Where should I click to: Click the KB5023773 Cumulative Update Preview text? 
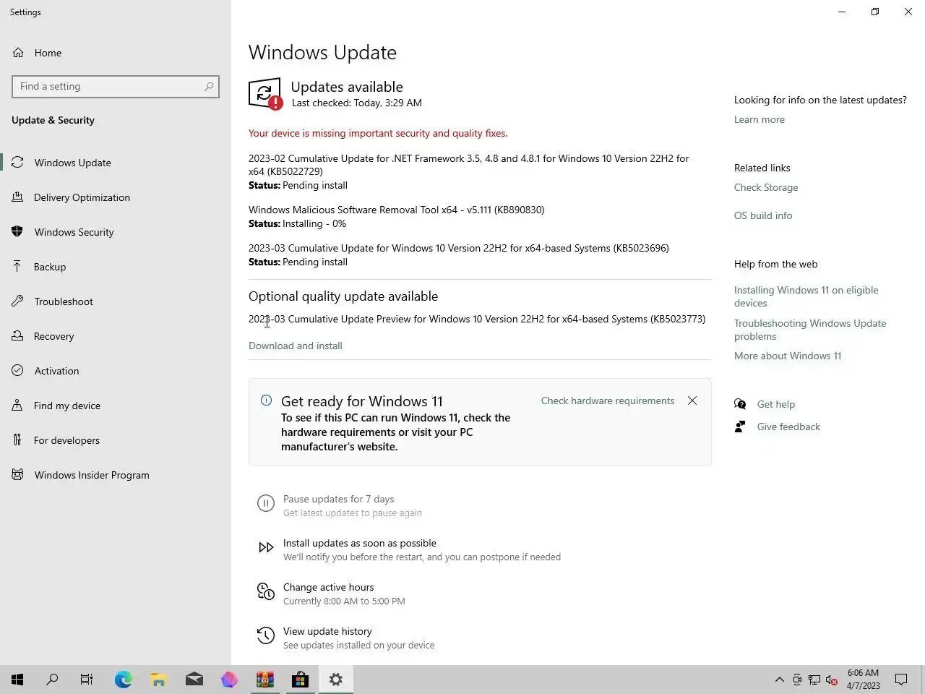[x=477, y=319]
